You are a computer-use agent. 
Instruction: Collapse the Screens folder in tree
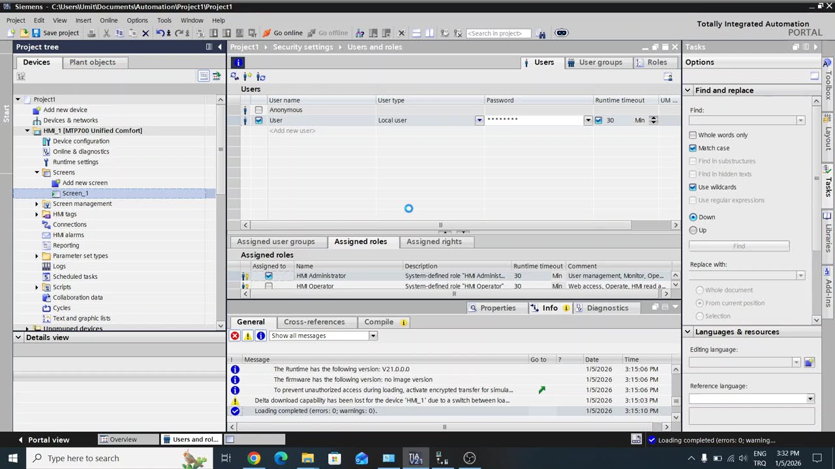click(37, 173)
